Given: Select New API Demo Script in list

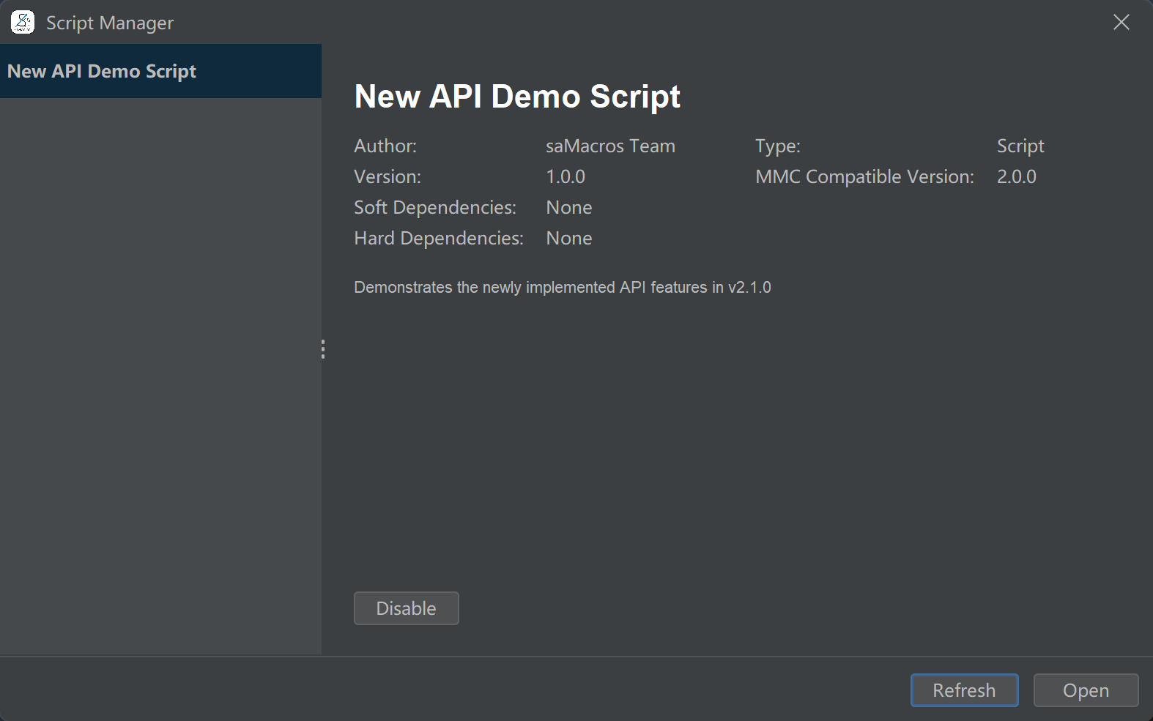Looking at the screenshot, I should click(102, 71).
